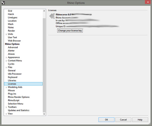This screenshot has height=126, width=152.
Task: Open the Keyboard page
Action: point(13,77)
